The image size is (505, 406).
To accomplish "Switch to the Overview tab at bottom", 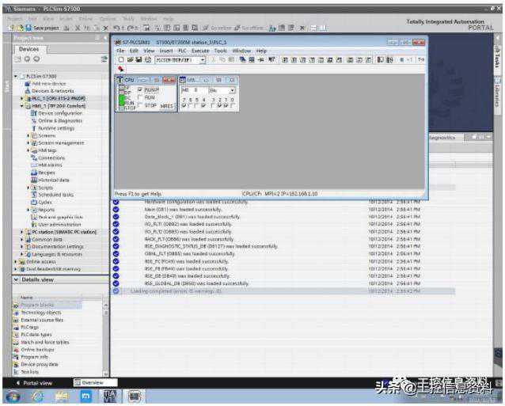I will (93, 382).
